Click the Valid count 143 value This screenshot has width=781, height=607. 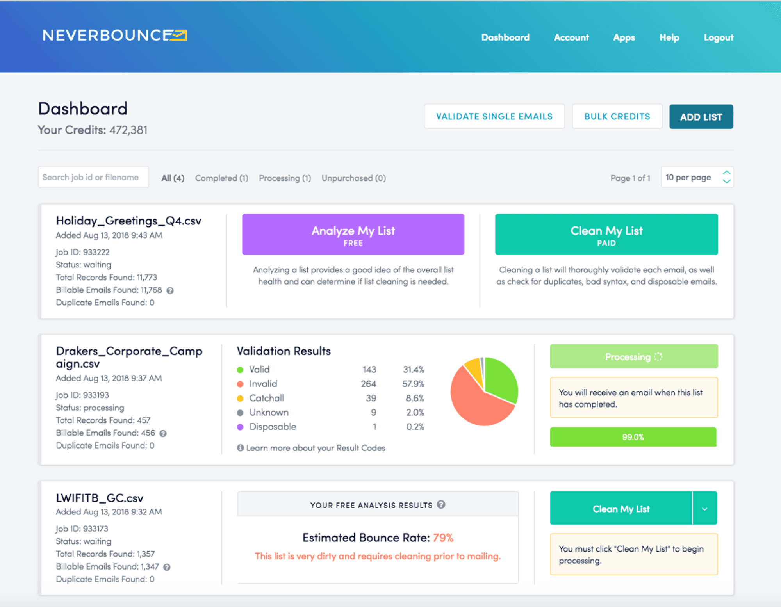pyautogui.click(x=369, y=370)
